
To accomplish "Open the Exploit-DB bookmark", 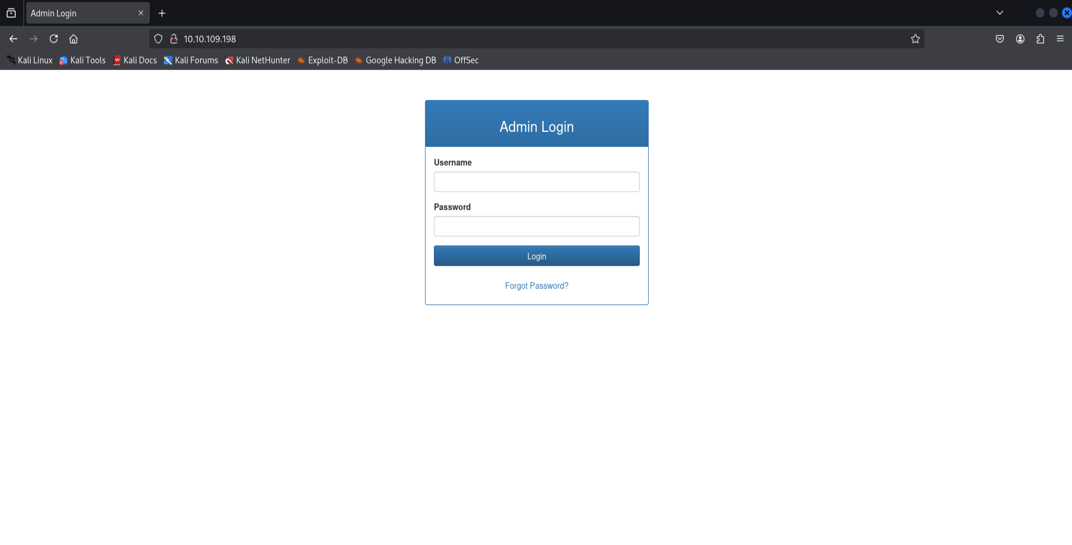I will point(322,60).
